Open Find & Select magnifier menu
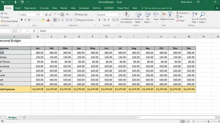This screenshot has height=123, width=220. pyautogui.click(x=202, y=17)
